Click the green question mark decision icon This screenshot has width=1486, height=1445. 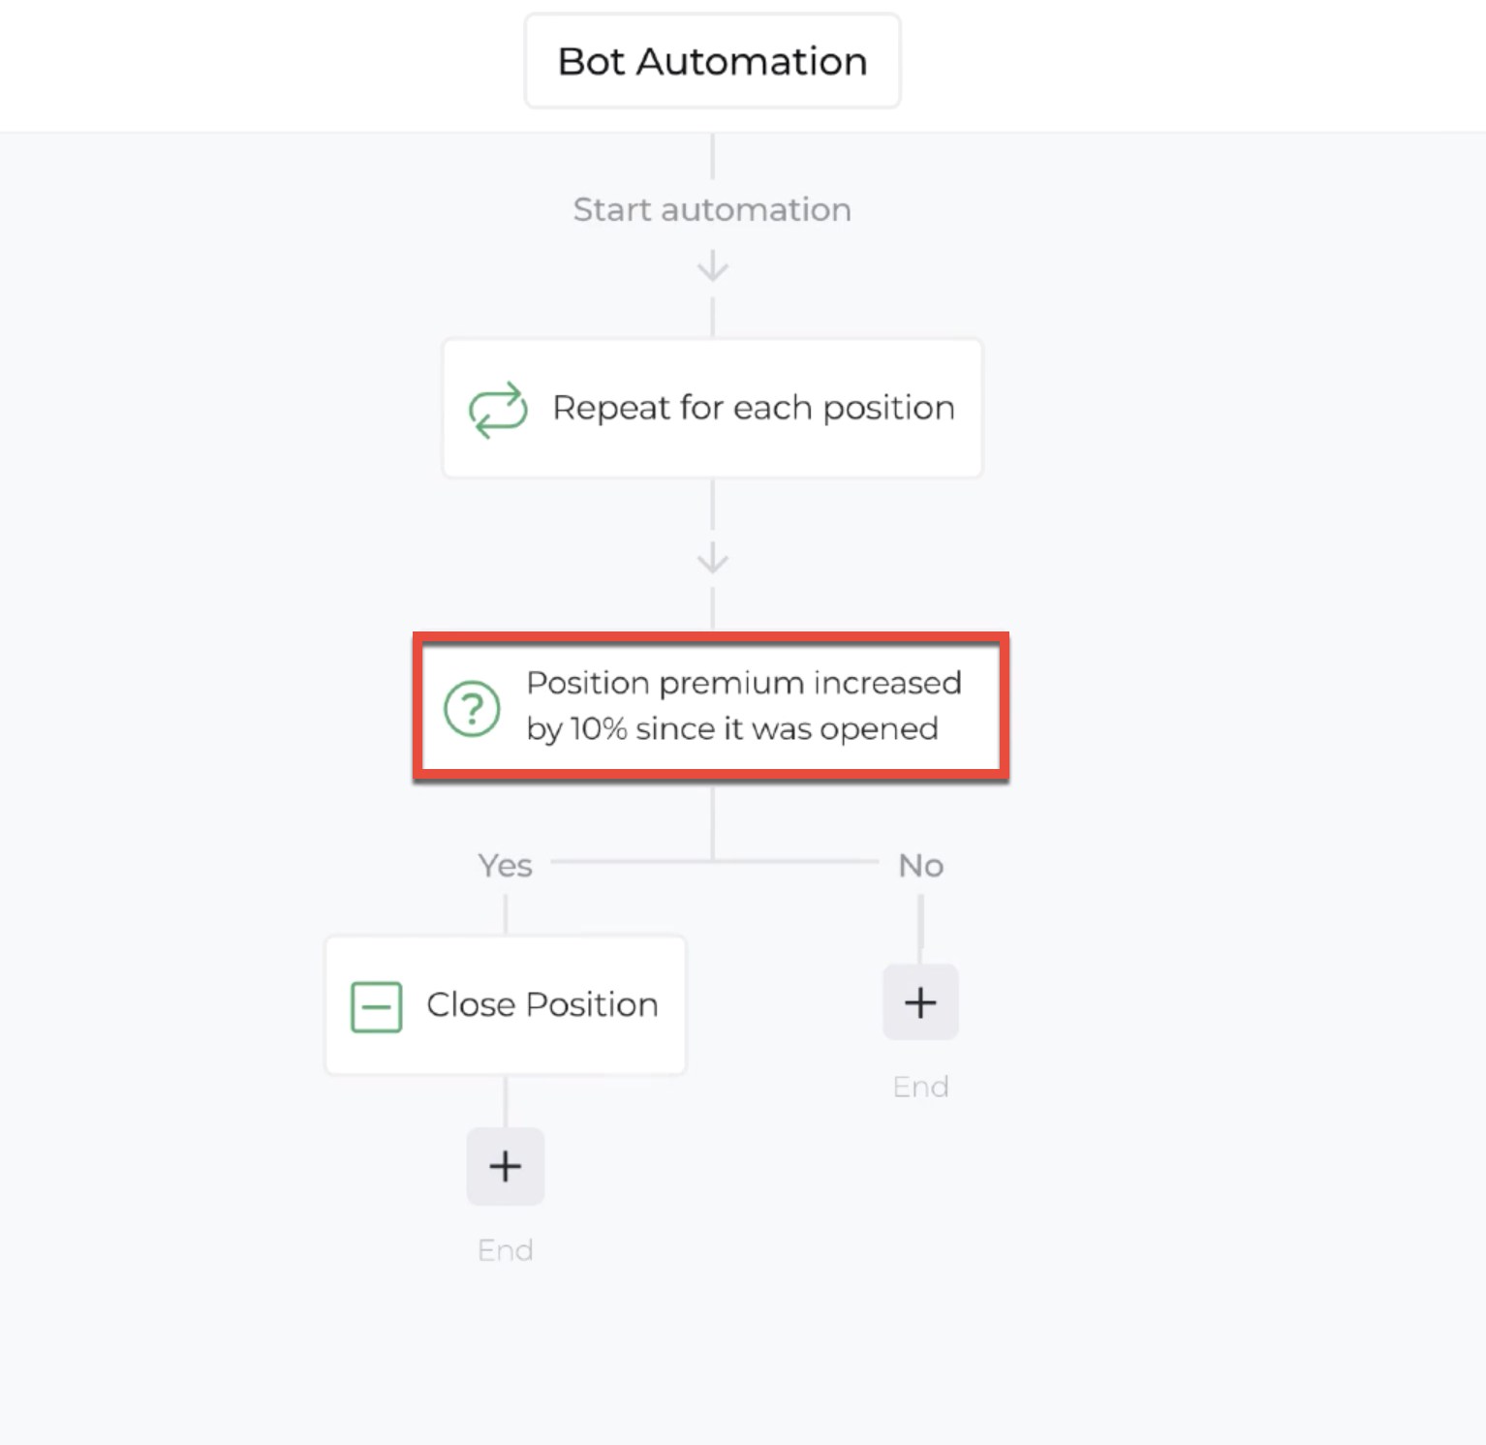[472, 708]
